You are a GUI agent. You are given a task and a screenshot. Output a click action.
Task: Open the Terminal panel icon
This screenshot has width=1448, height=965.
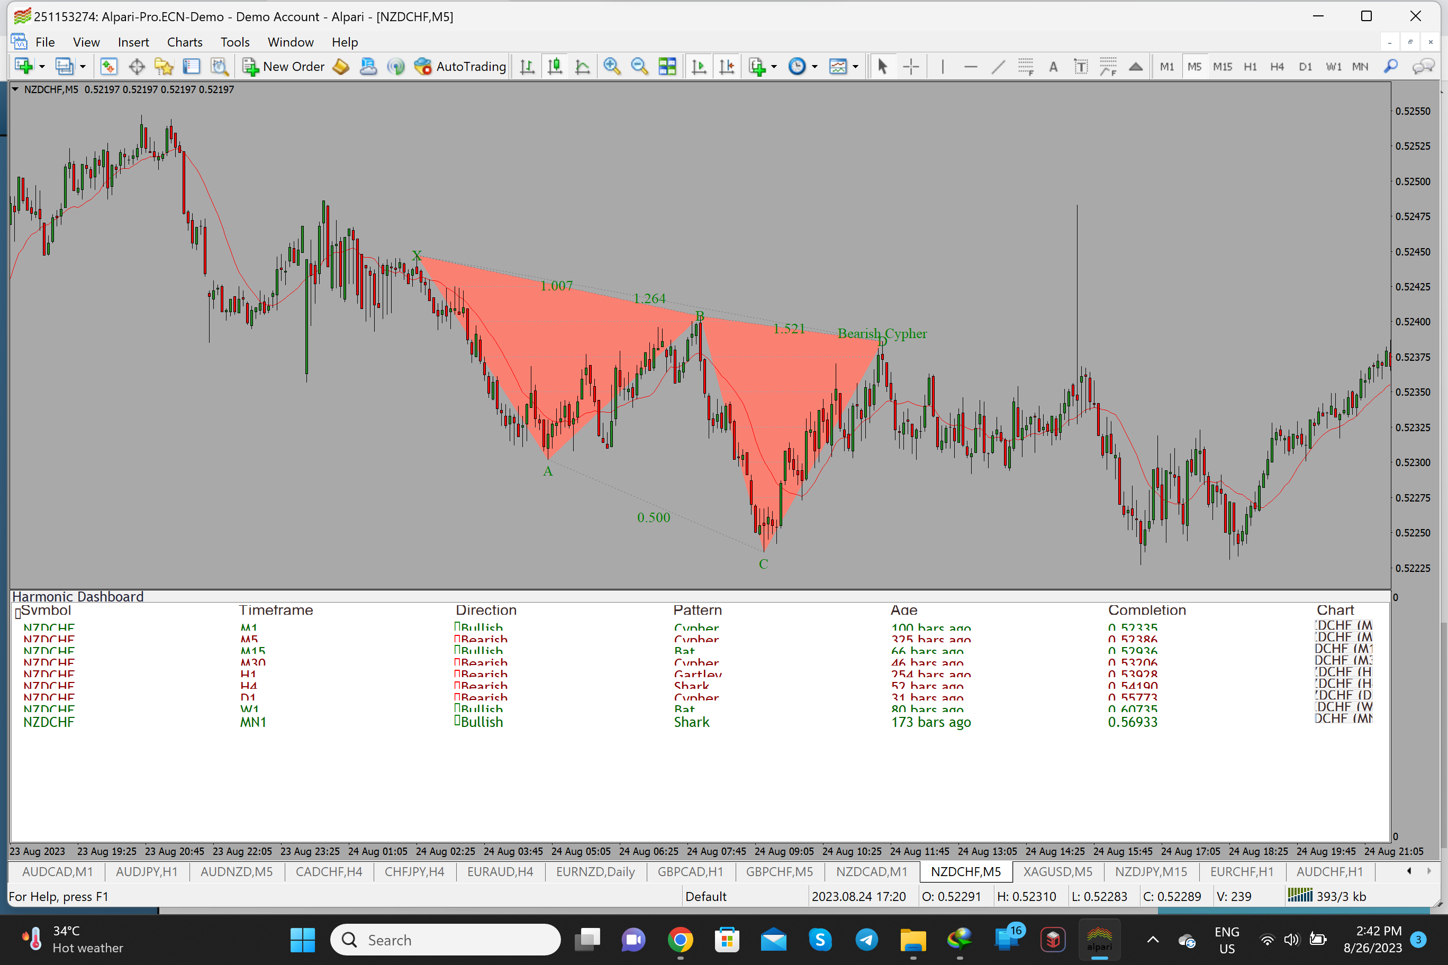tap(192, 67)
